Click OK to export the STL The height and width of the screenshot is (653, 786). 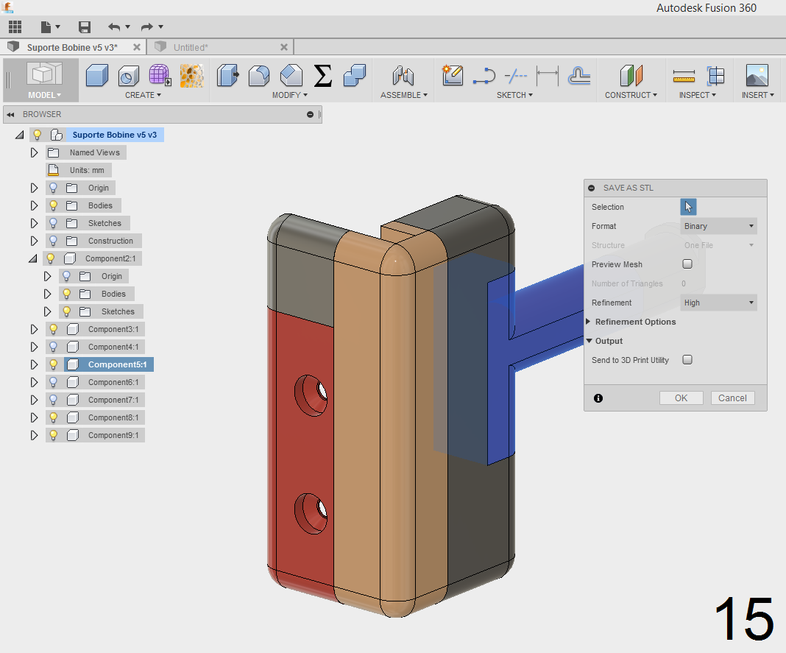pyautogui.click(x=681, y=398)
